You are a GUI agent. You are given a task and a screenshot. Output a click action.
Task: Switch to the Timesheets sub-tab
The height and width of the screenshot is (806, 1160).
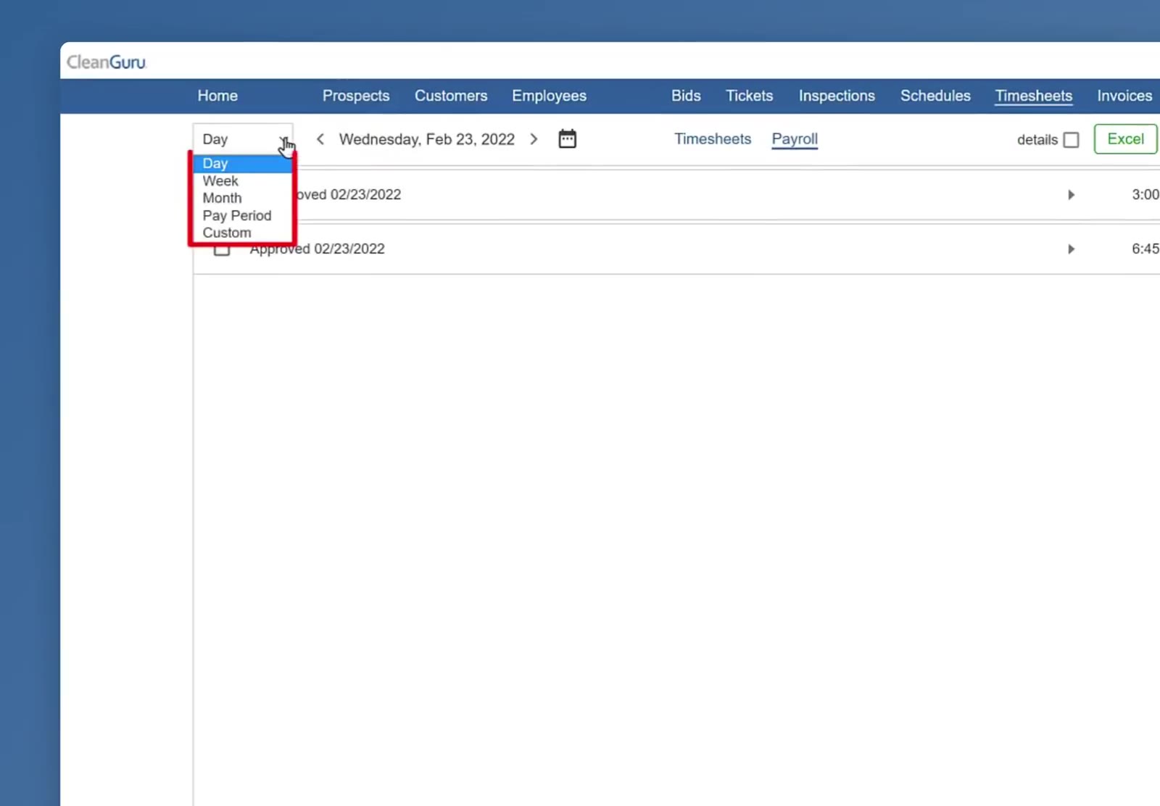click(713, 138)
